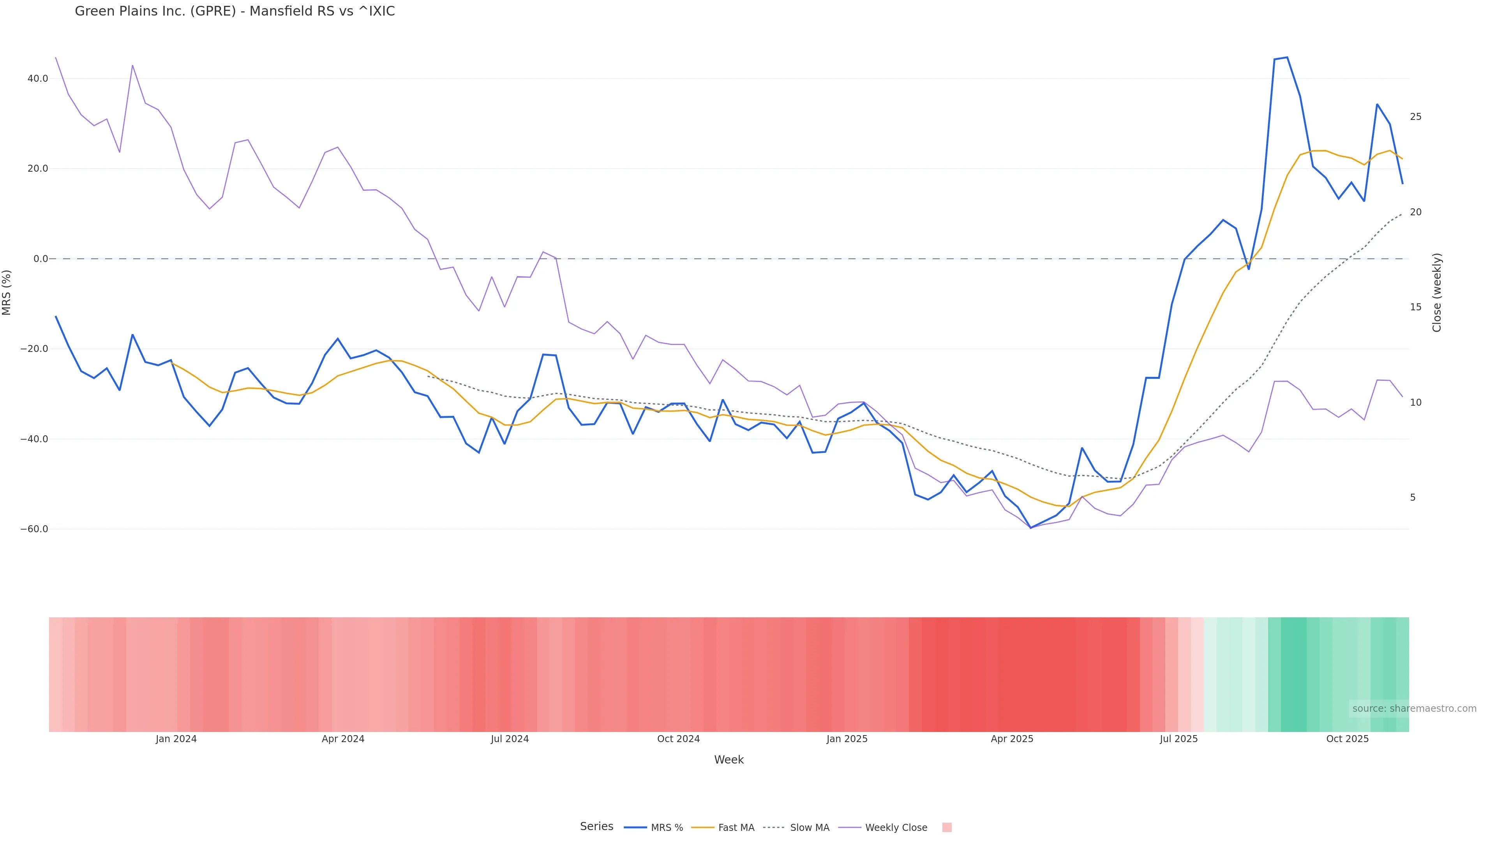The width and height of the screenshot is (1496, 841).
Task: Select the Jan 2024 week axis label
Action: (176, 739)
